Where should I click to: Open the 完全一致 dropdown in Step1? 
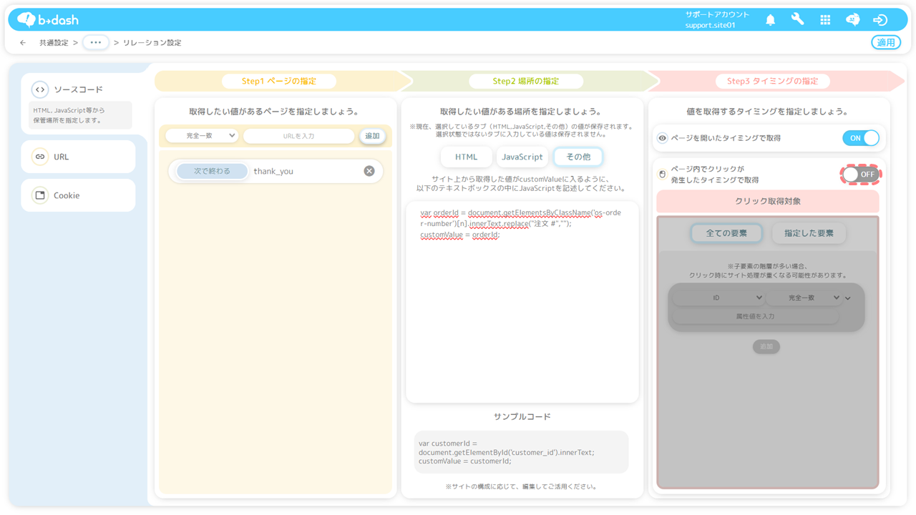click(203, 135)
